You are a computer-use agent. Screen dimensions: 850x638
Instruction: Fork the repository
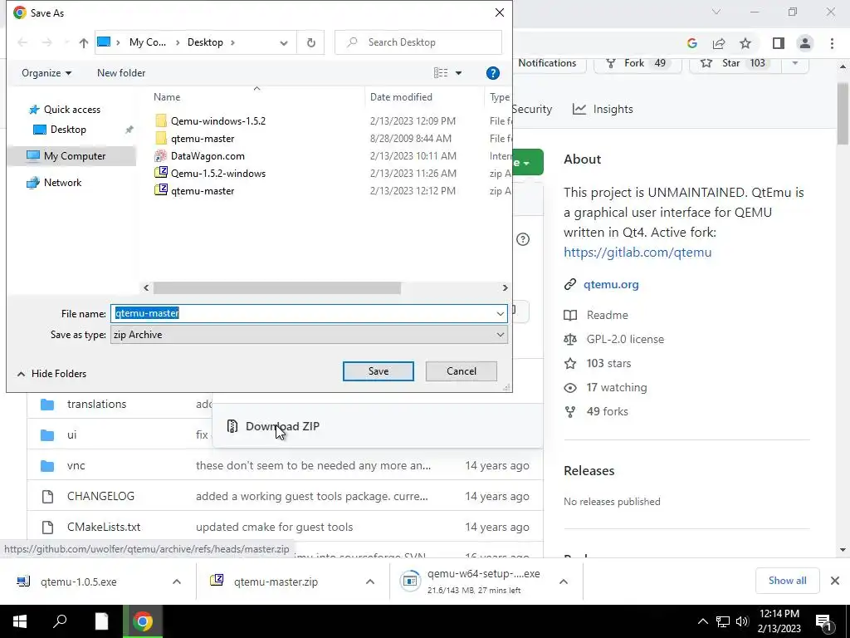[637, 63]
